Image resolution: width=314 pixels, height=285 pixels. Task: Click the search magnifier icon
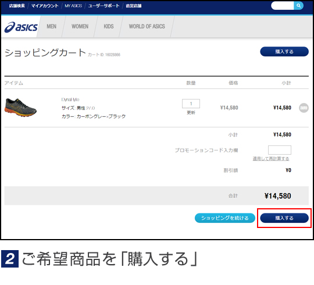(x=298, y=6)
